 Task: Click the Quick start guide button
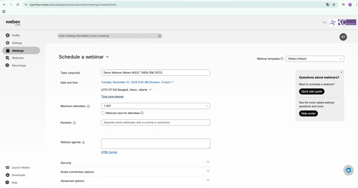tap(311, 91)
